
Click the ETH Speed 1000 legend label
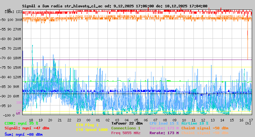click(92, 130)
